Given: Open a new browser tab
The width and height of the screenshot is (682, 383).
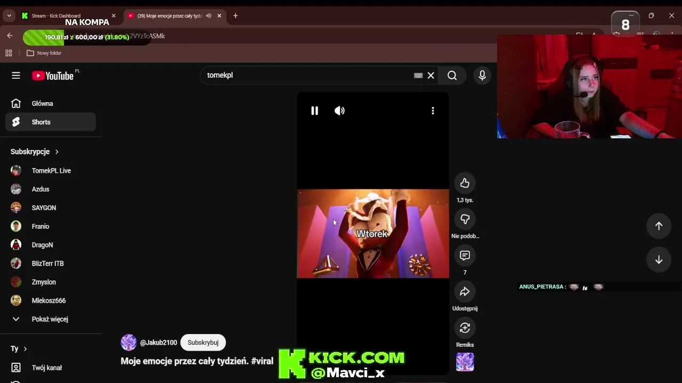Looking at the screenshot, I should coord(236,16).
